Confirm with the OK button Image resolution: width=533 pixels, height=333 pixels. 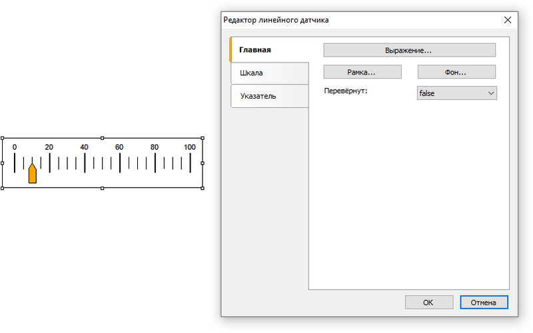point(429,302)
